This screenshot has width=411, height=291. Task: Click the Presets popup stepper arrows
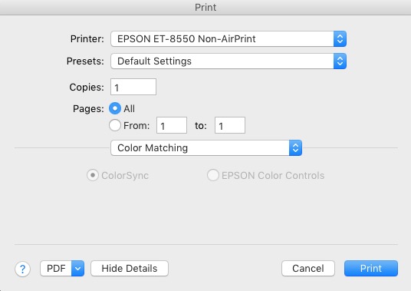tap(340, 61)
